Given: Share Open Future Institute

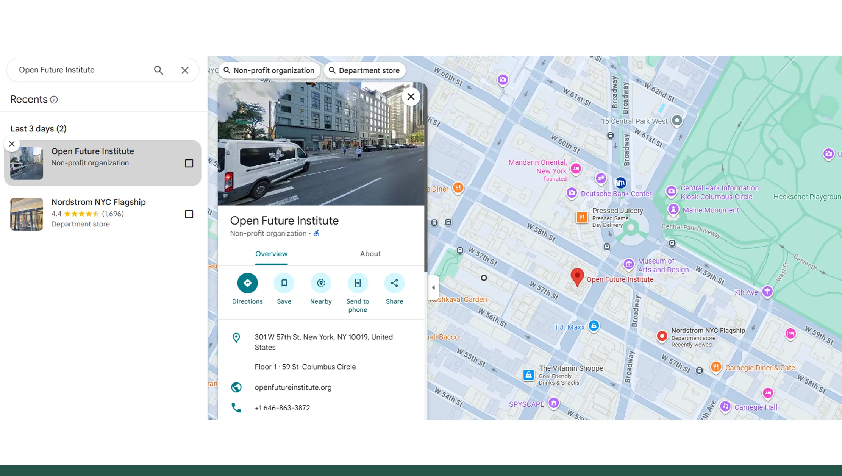Looking at the screenshot, I should click(x=394, y=283).
